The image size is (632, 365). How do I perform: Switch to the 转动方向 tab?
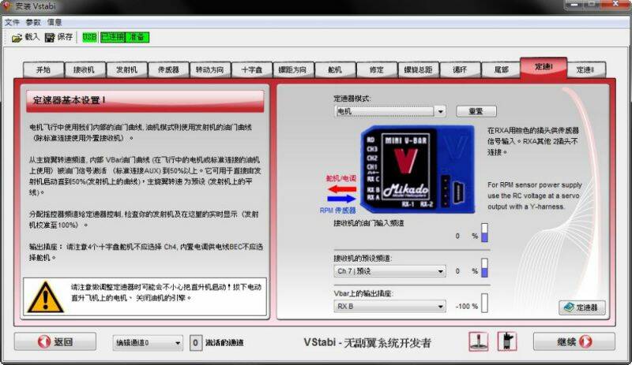[210, 69]
